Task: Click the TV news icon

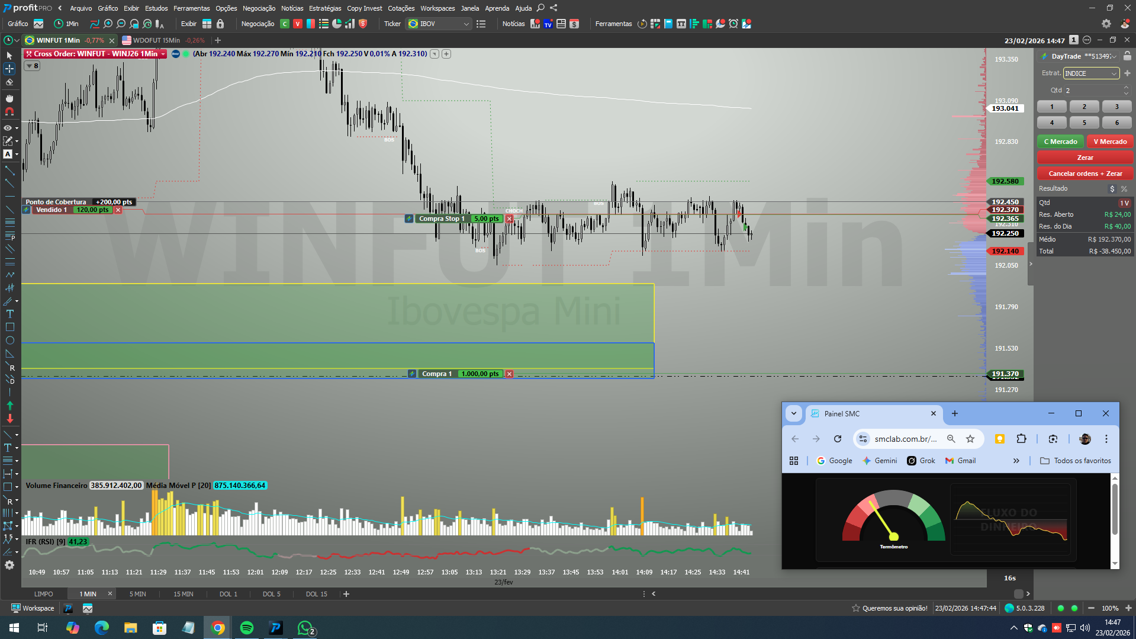Action: pyautogui.click(x=548, y=24)
